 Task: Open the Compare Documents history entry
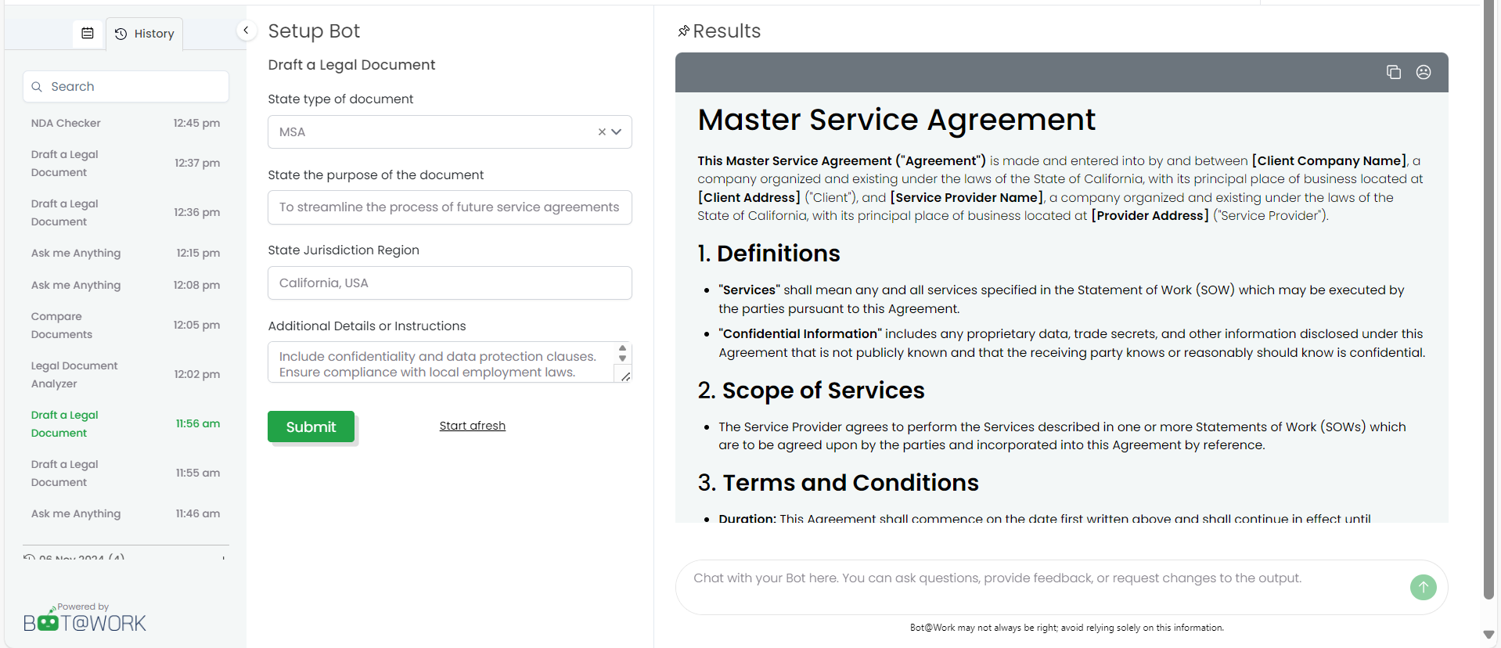click(125, 325)
